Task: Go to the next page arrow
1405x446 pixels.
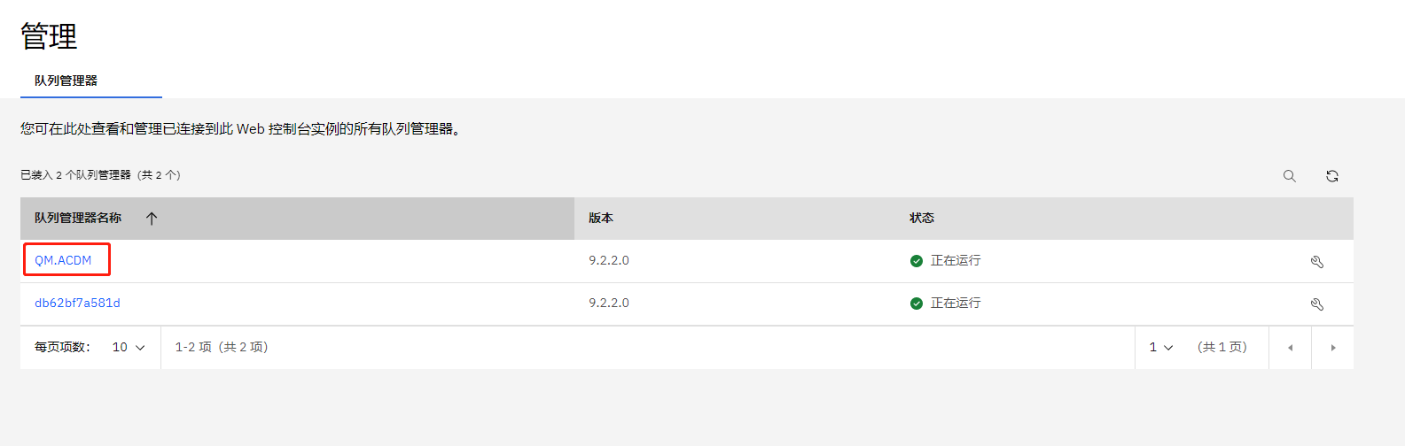Action: [x=1332, y=348]
